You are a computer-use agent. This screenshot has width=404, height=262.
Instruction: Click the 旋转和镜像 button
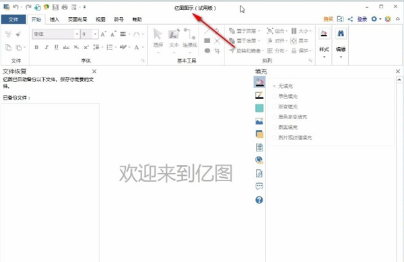pyautogui.click(x=246, y=51)
